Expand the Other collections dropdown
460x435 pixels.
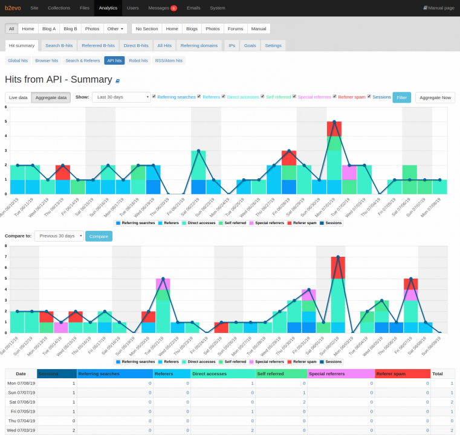pos(115,29)
